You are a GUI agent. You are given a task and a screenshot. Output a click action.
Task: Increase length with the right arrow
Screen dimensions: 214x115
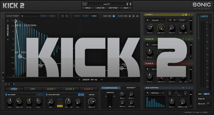click(x=102, y=80)
